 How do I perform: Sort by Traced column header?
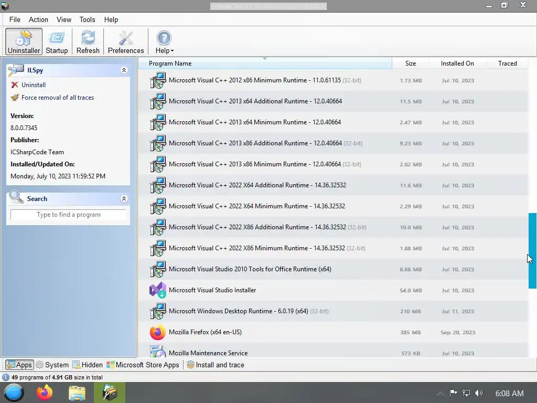507,63
